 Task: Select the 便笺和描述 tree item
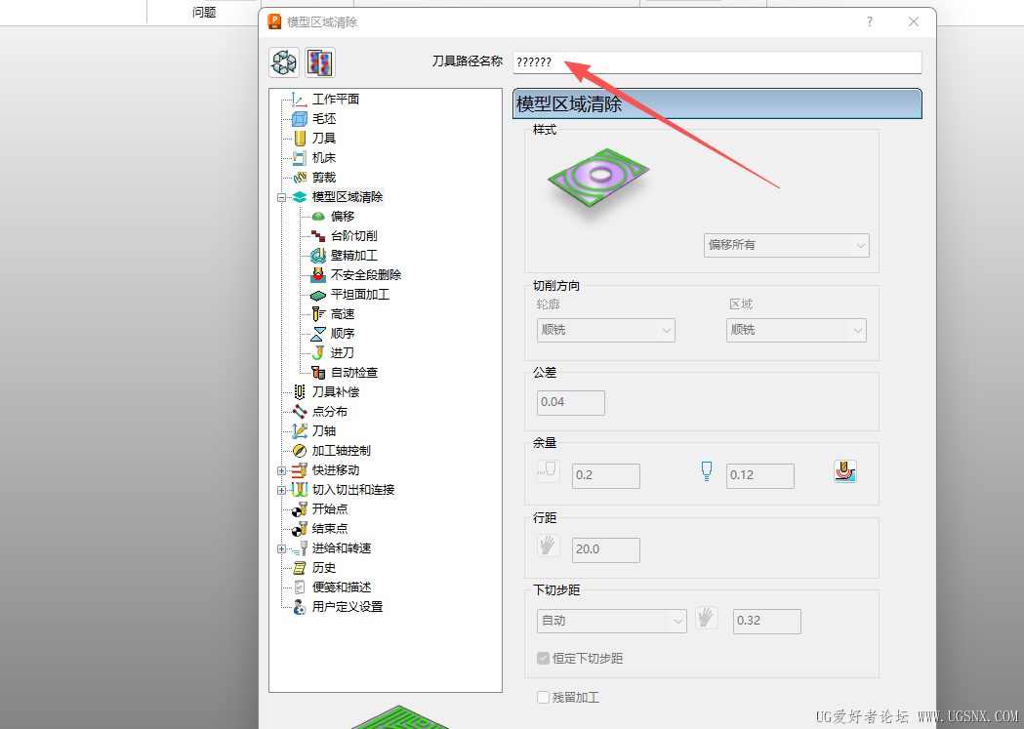click(x=342, y=587)
